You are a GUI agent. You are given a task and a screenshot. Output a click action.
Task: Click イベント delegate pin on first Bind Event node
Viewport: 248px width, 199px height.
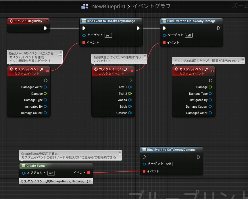point(84,42)
